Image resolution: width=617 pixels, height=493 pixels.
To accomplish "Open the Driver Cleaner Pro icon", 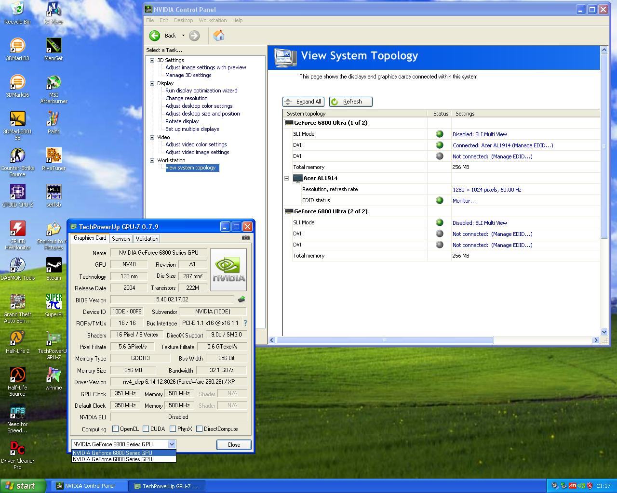I will pyautogui.click(x=17, y=455).
